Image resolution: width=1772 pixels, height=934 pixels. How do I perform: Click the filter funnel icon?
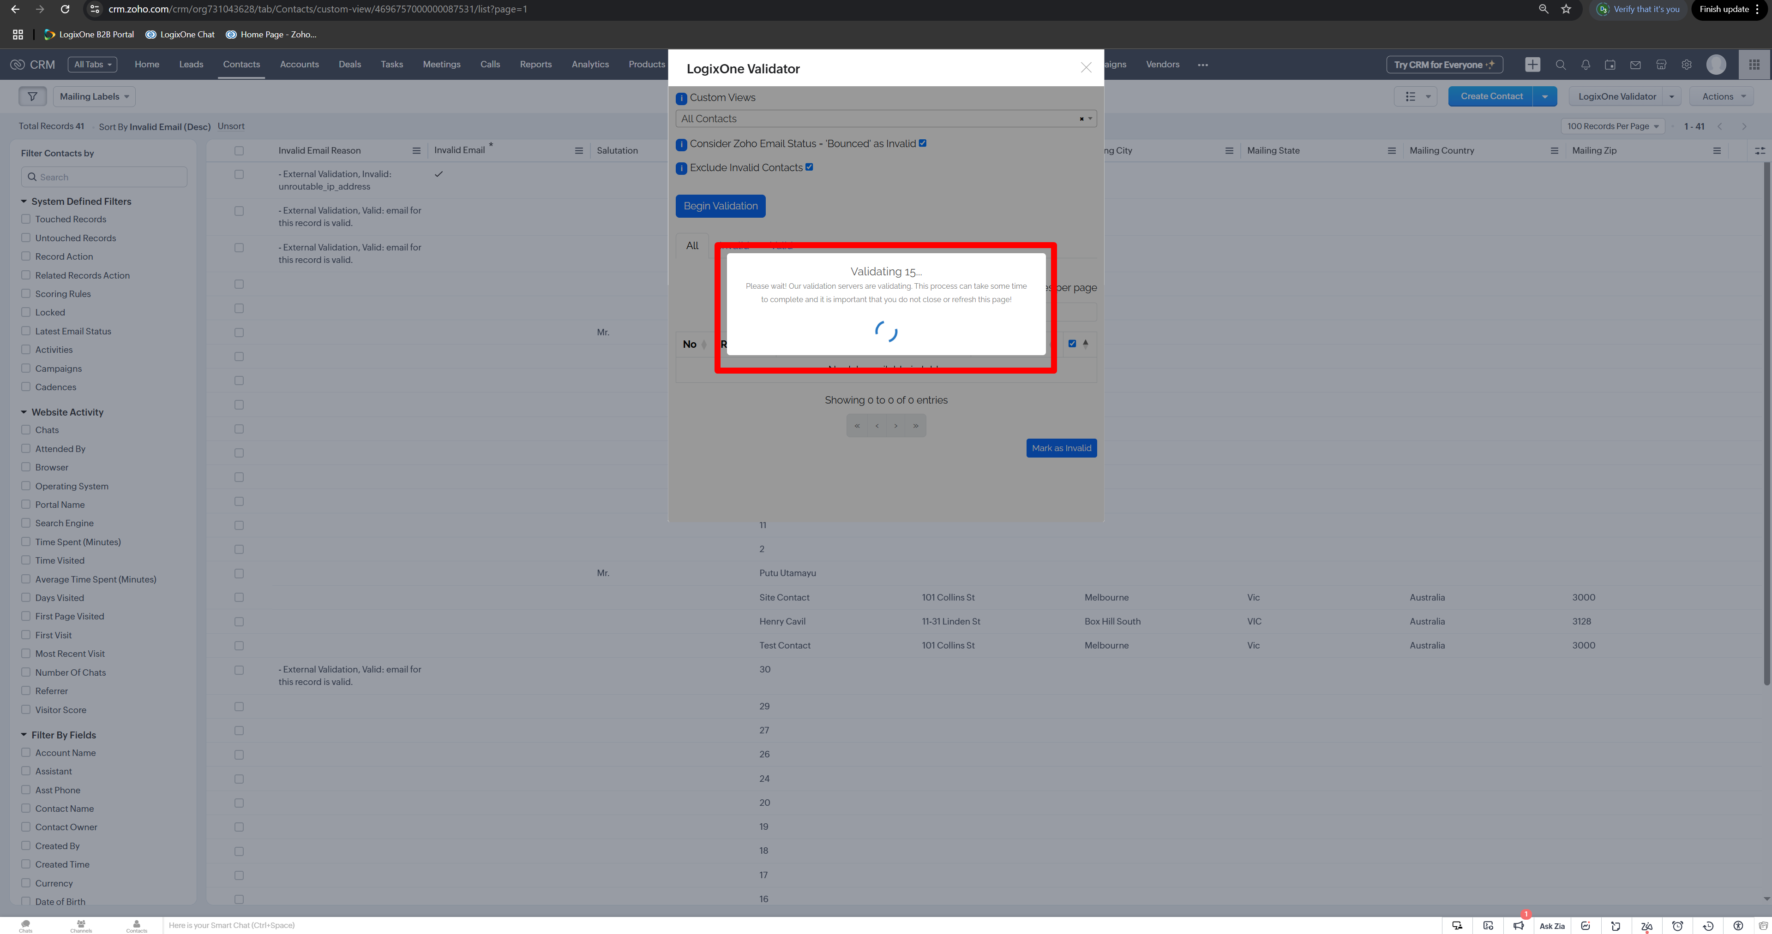[32, 97]
